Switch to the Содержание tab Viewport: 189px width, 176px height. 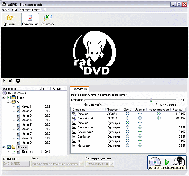click(x=80, y=89)
